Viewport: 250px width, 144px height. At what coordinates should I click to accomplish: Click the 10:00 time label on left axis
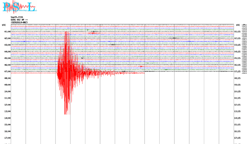7,91
